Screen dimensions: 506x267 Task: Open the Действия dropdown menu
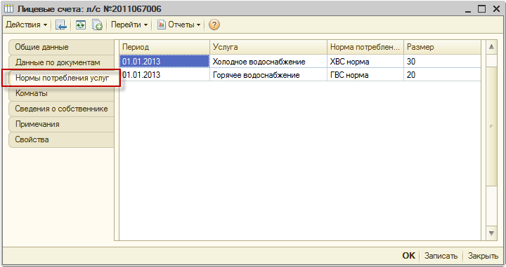pyautogui.click(x=27, y=25)
